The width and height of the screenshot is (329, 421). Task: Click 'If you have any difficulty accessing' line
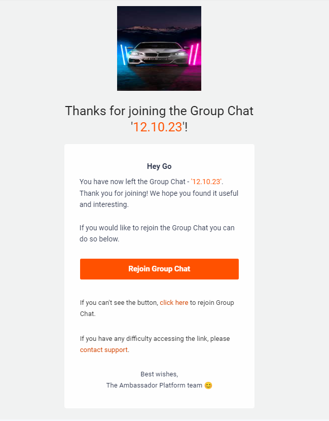[155, 338]
